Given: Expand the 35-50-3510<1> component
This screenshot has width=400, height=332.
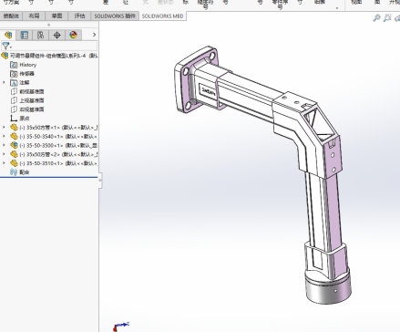Looking at the screenshot, I should tap(4, 163).
